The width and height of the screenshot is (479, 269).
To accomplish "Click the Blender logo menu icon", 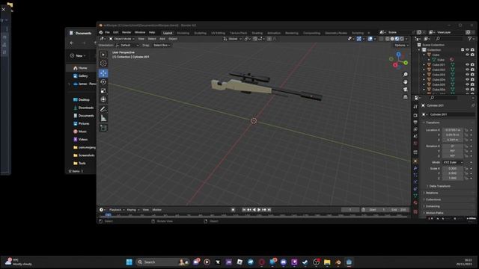I will pyautogui.click(x=101, y=32).
